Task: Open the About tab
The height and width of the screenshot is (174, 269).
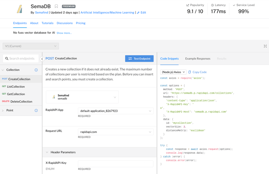Action: (34, 23)
